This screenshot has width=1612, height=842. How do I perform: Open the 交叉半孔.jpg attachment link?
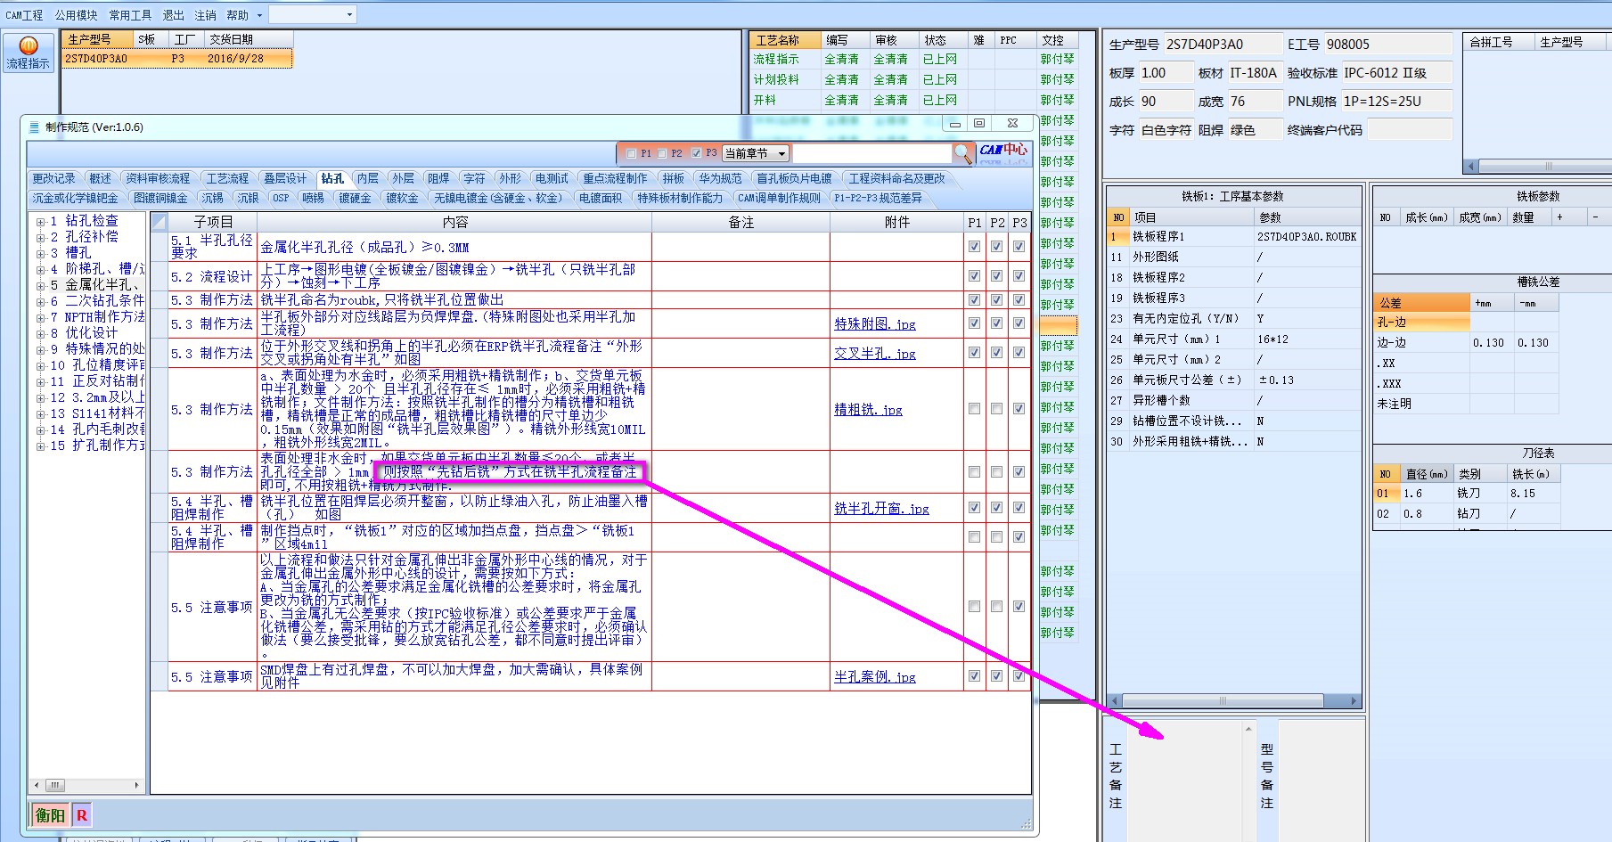point(874,354)
